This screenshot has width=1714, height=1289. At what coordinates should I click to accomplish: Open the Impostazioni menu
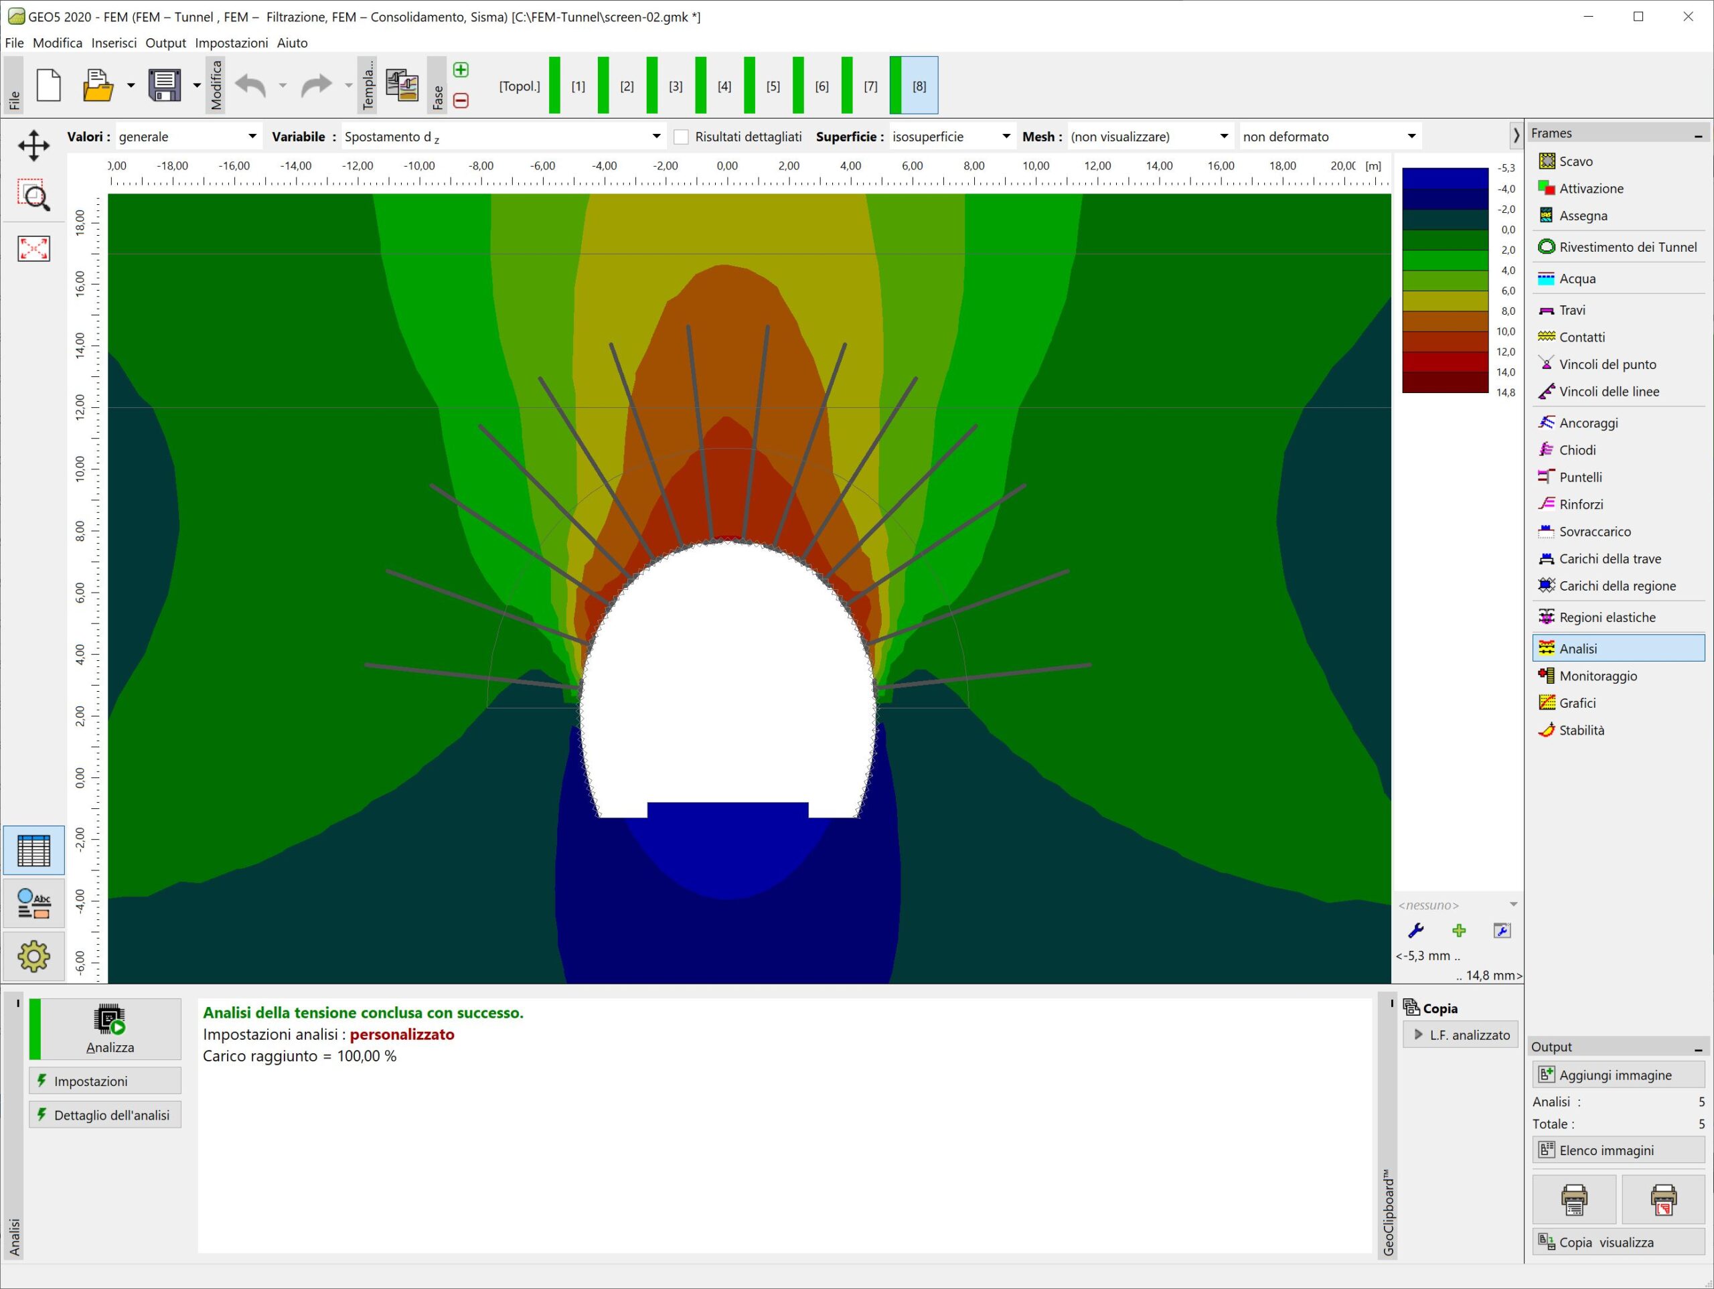231,43
